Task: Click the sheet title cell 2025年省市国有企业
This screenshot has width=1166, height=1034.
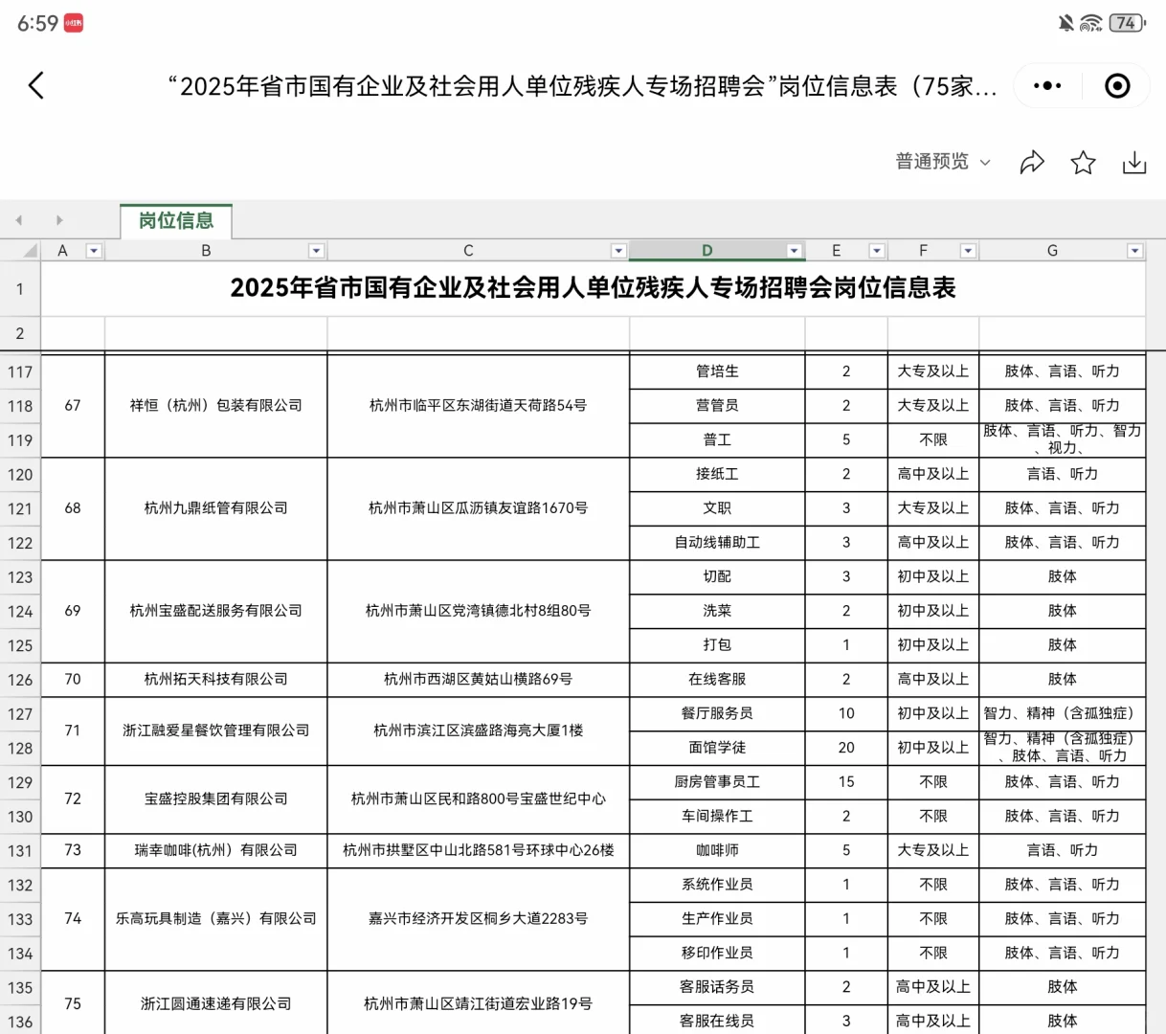Action: click(594, 288)
